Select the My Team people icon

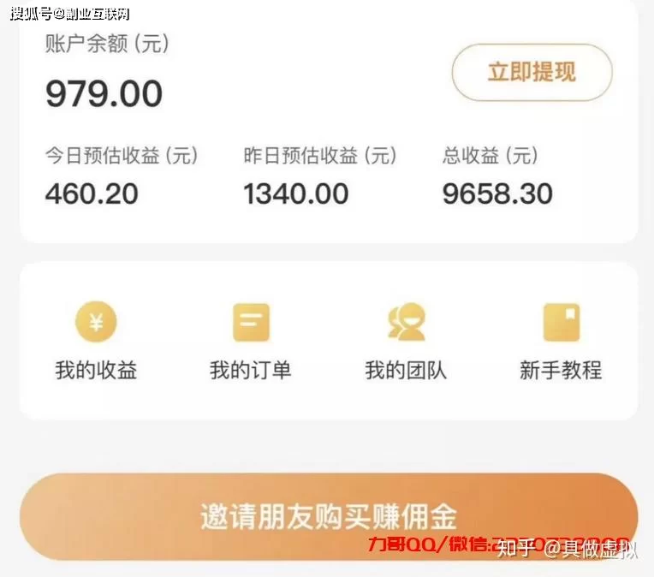pos(407,322)
